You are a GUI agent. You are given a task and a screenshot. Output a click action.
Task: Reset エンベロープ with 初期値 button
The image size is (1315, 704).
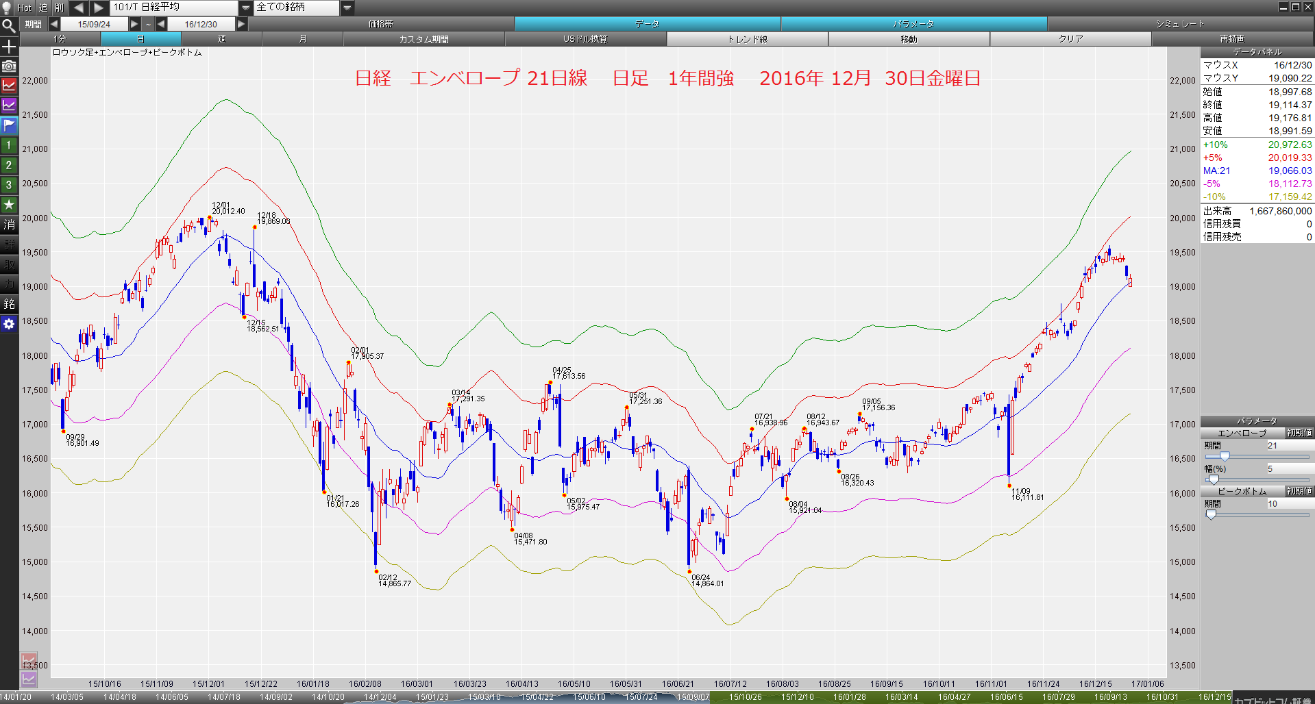pos(1299,433)
